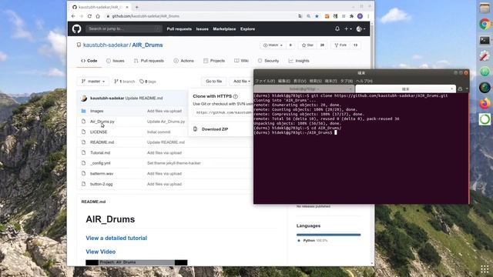The image size is (493, 277).
Task: Click the Go to file button
Action: tap(214, 82)
